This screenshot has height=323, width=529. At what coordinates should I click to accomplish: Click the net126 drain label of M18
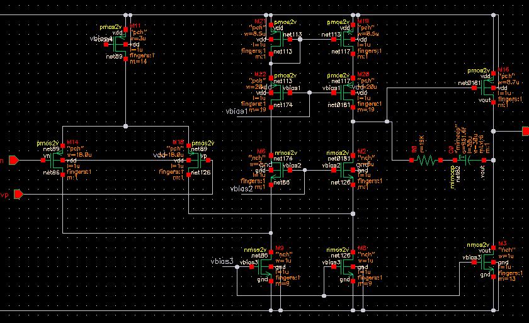pos(201,173)
